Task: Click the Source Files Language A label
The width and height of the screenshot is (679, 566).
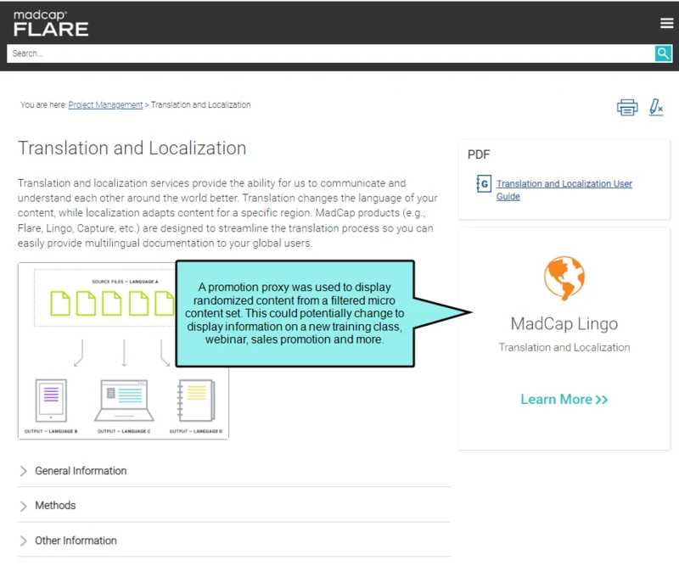Action: (x=125, y=282)
